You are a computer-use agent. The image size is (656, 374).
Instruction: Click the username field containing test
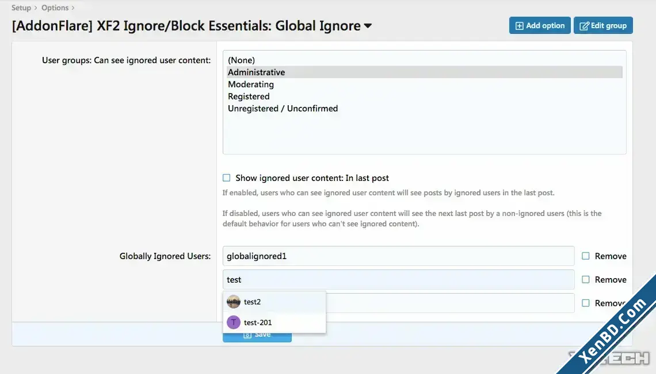coord(398,280)
